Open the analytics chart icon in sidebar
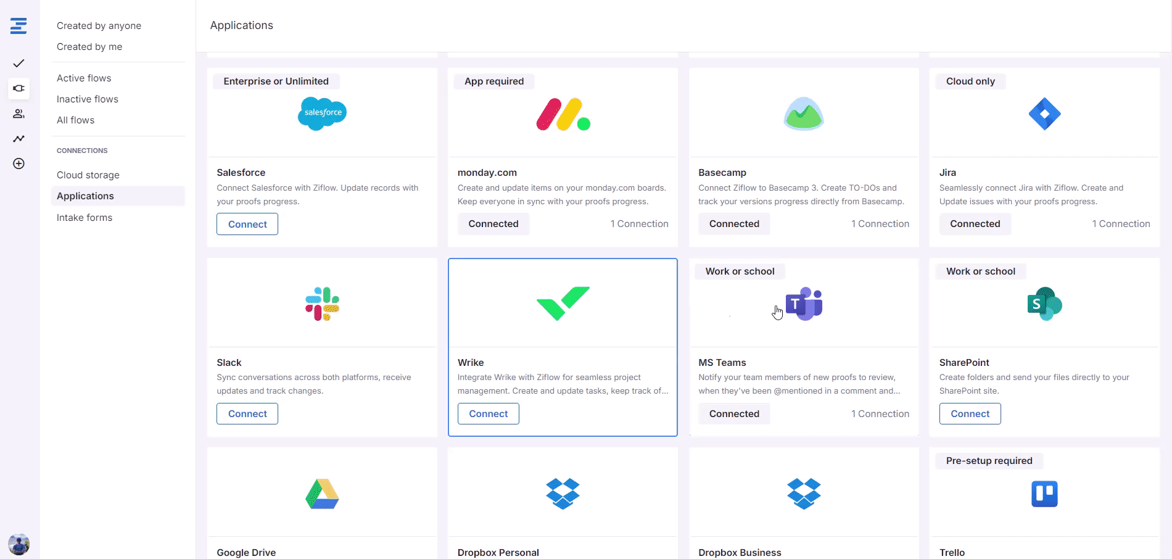1172x559 pixels. [19, 139]
